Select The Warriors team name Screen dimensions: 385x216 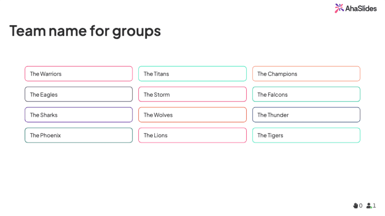[79, 74]
